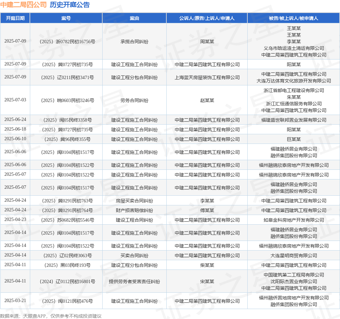Image resolution: width=340 pixels, height=319 pixels.
Task: Click 房屋买卖合同纠纷 cause cell
Action: pyautogui.click(x=134, y=201)
